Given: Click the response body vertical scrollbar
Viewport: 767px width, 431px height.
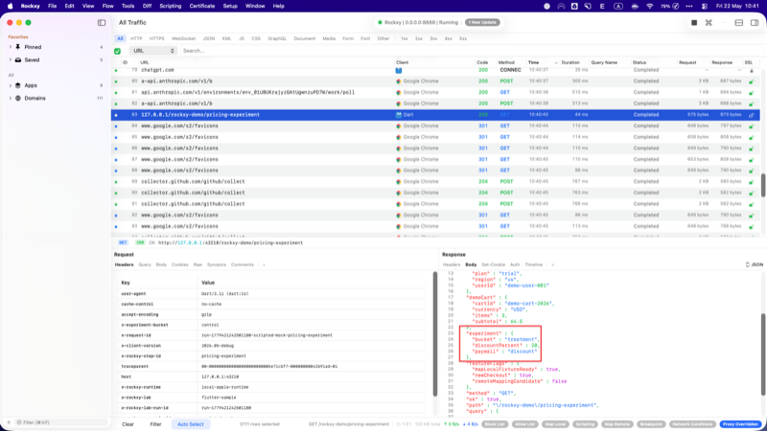Looking at the screenshot, I should [763, 354].
